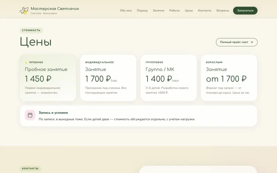Click the ПРОБНОЕ card label
The image size is (277, 173).
pyautogui.click(x=36, y=62)
